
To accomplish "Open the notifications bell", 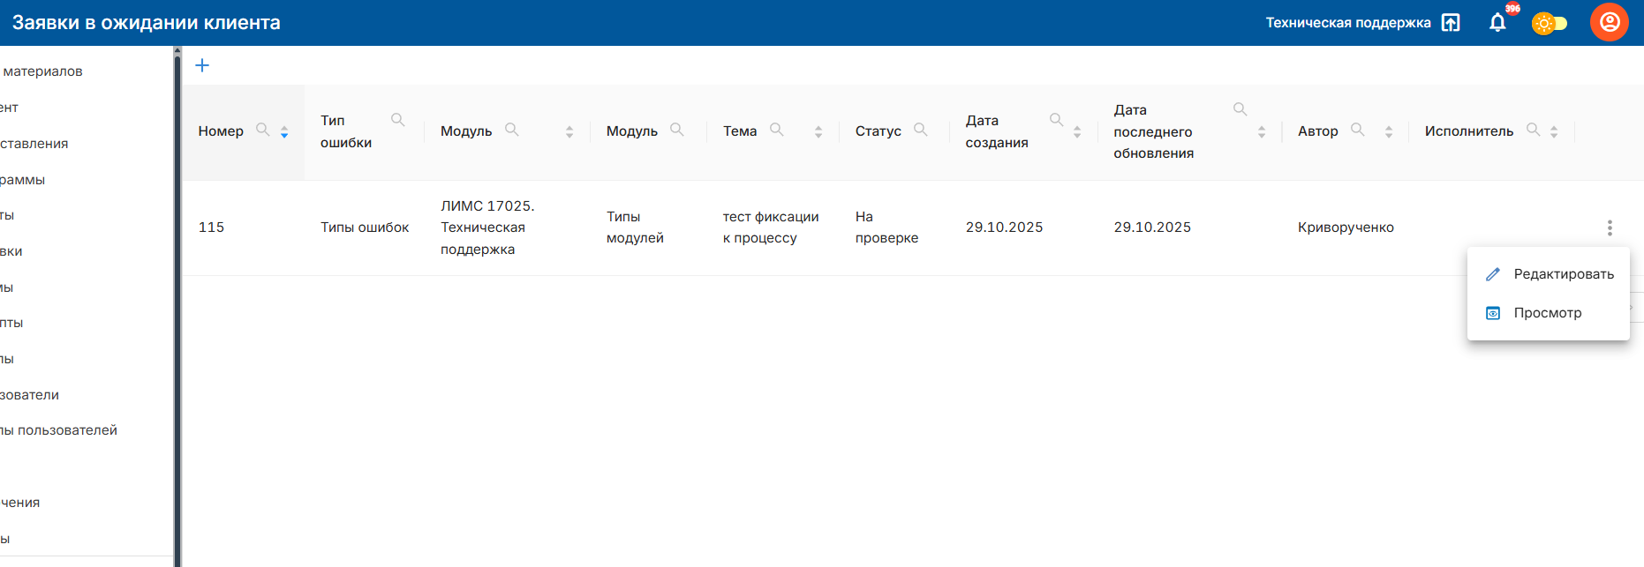I will (1497, 23).
